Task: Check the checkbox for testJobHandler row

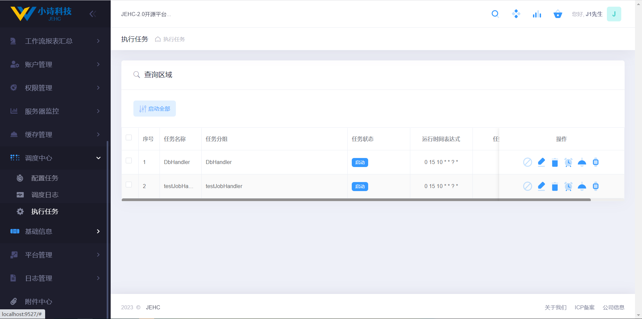Action: pos(129,185)
